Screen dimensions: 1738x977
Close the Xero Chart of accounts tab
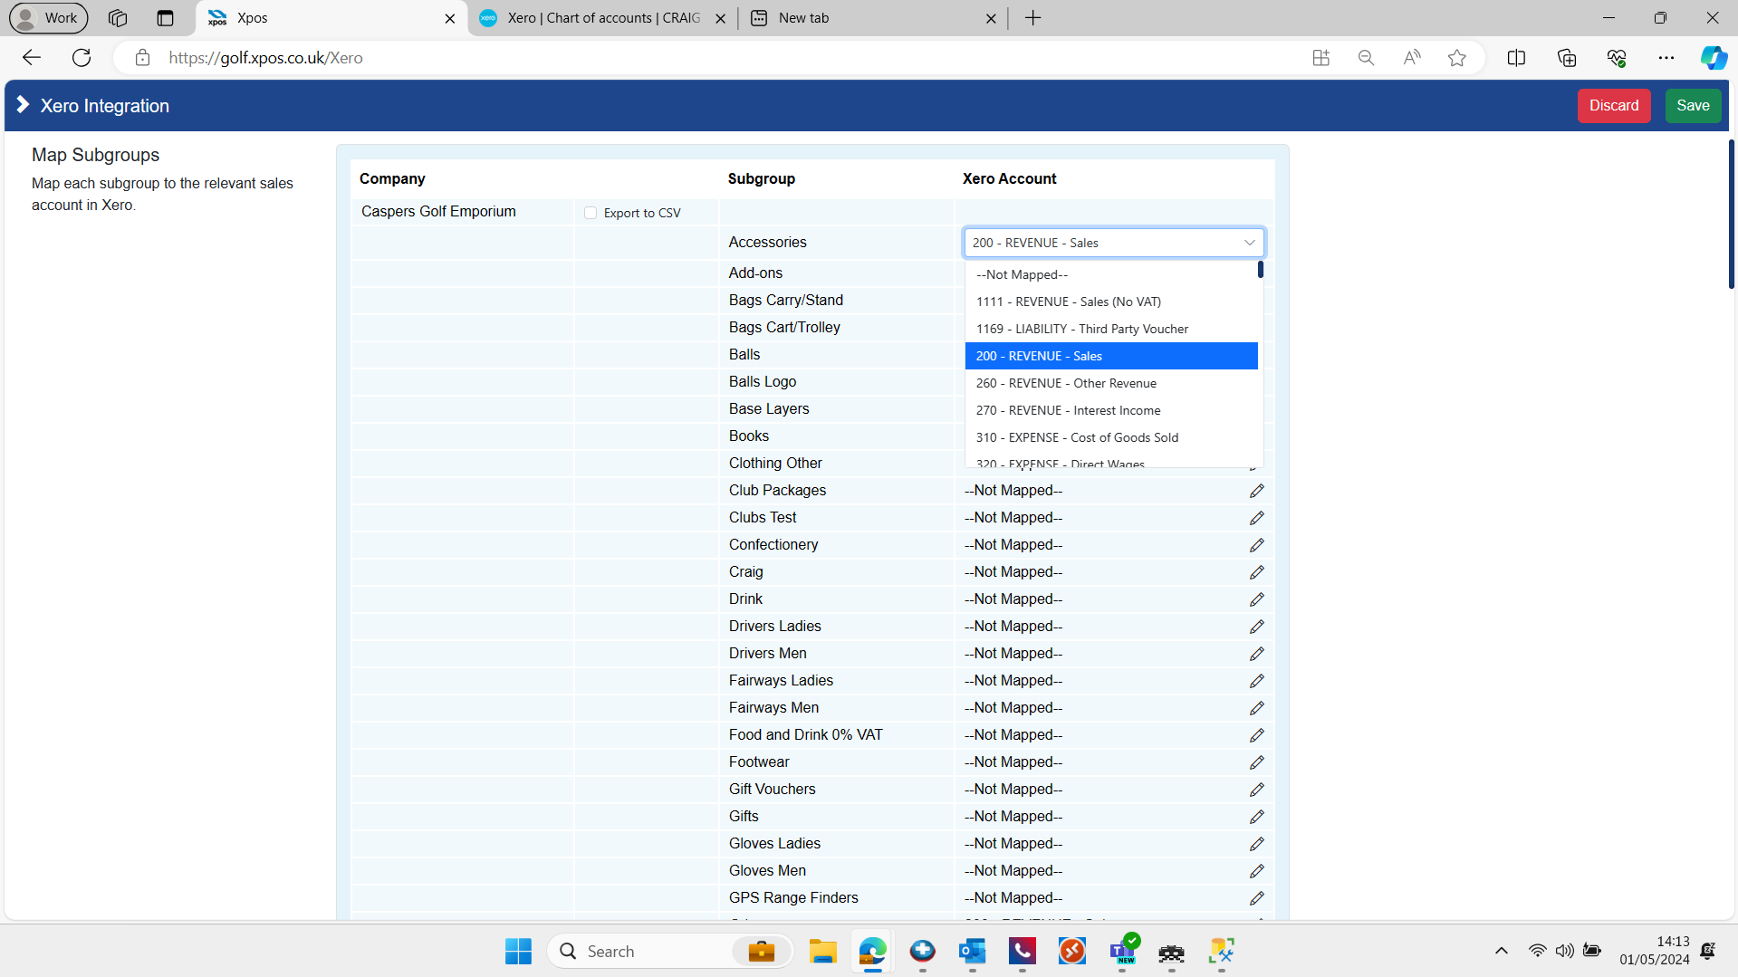tap(720, 18)
